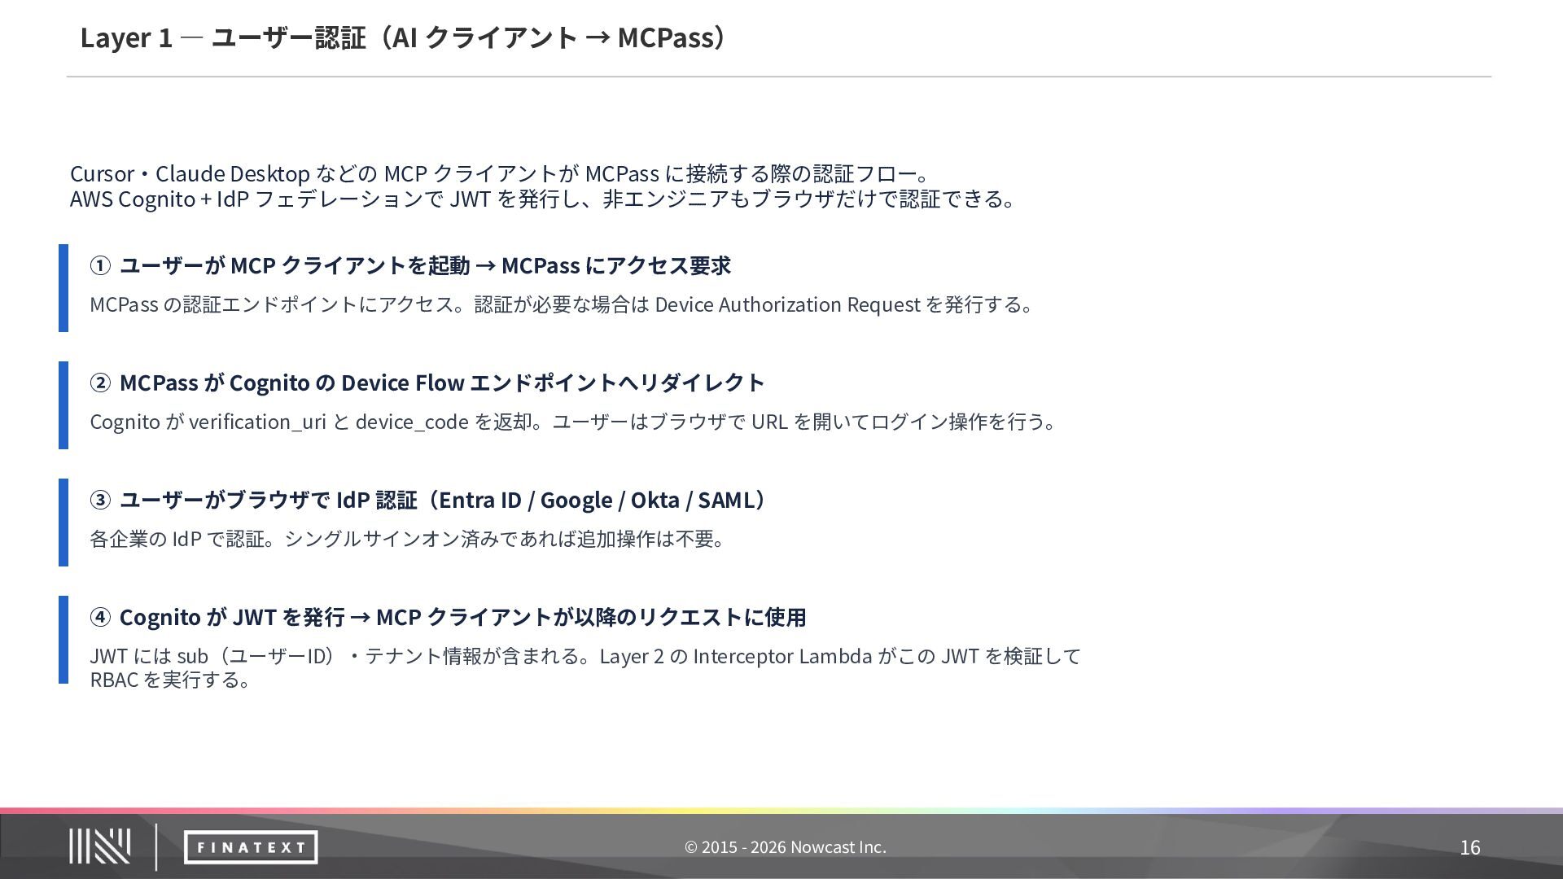This screenshot has height=879, width=1563.
Task: Click the slide title Layer 1 heading
Action: [403, 37]
